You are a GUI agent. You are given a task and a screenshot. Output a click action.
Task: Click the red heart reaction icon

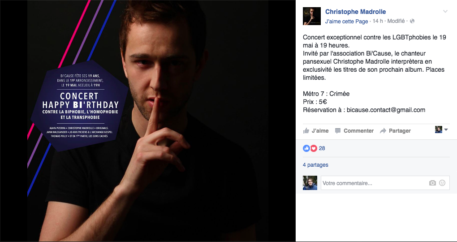[313, 148]
